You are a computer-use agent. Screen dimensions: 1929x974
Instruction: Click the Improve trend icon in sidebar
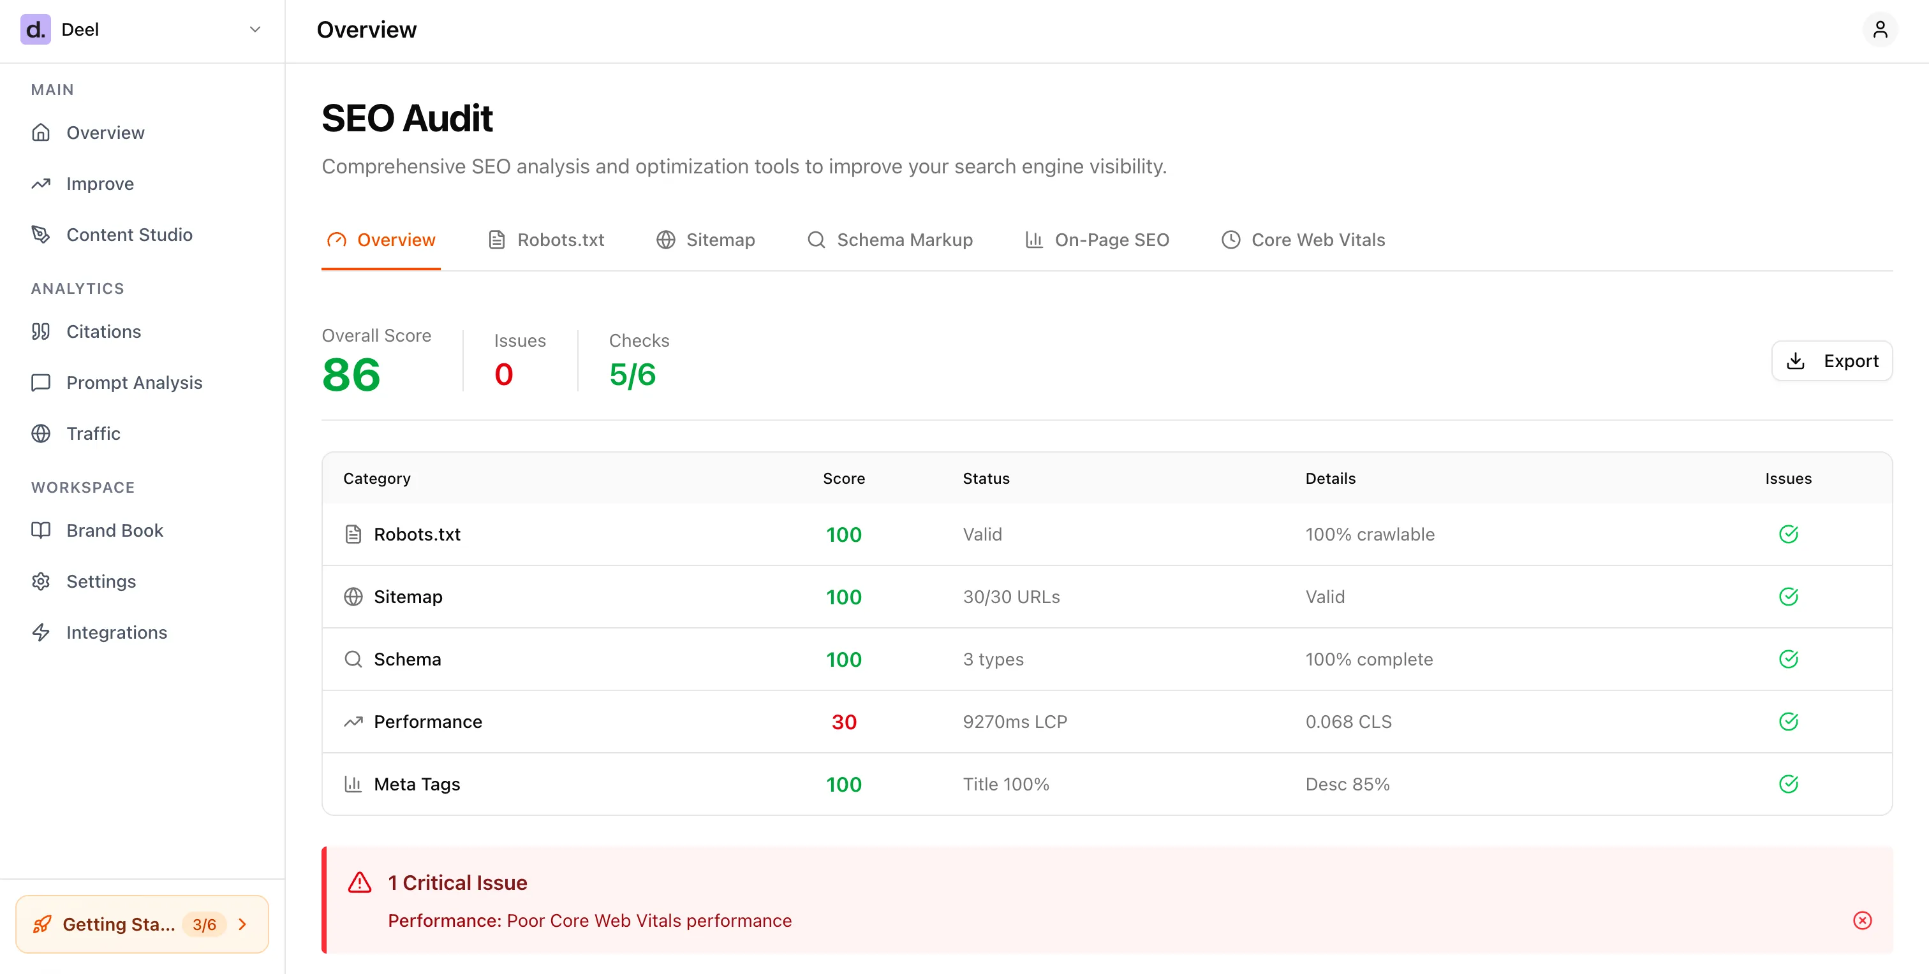pos(41,184)
